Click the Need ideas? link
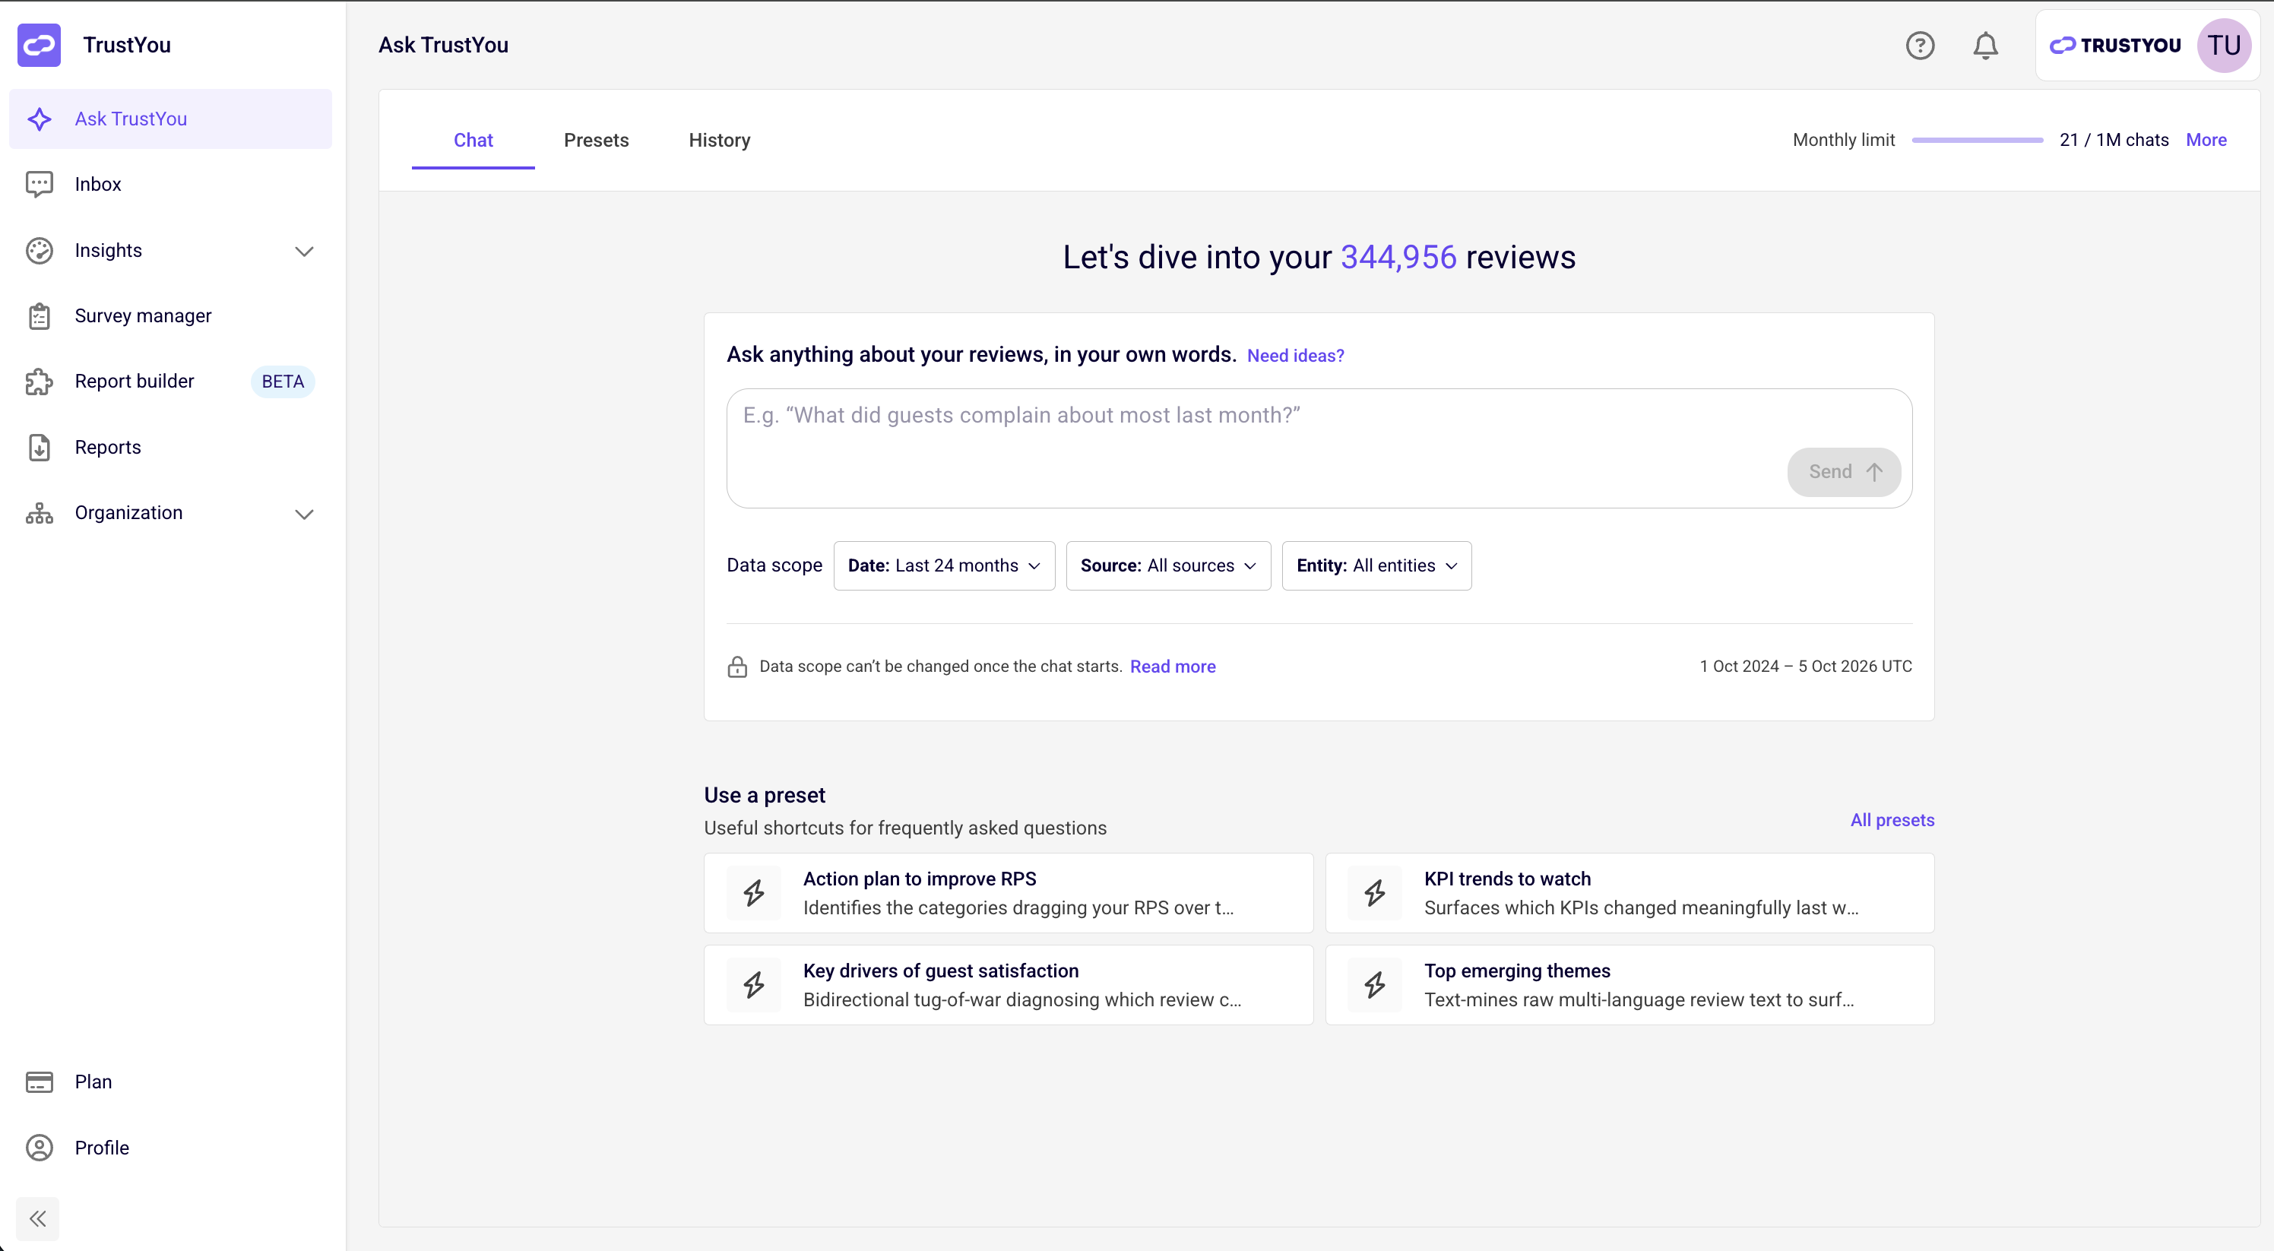This screenshot has height=1251, width=2274. click(1295, 356)
